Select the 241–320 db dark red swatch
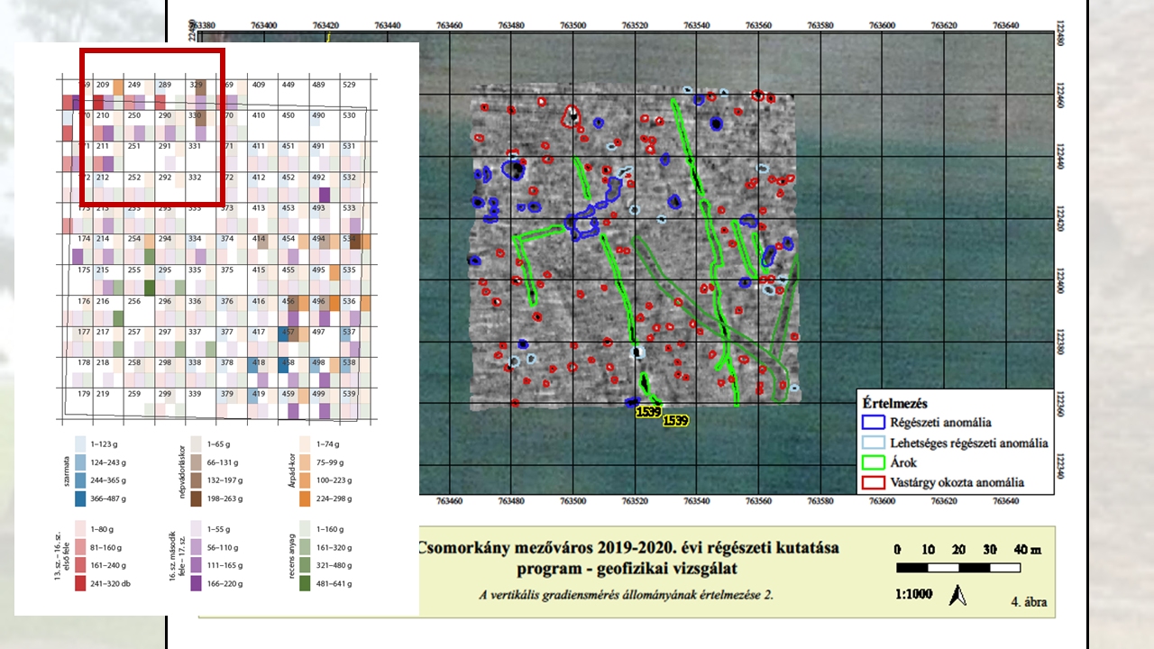This screenshot has width=1154, height=649. click(x=79, y=583)
